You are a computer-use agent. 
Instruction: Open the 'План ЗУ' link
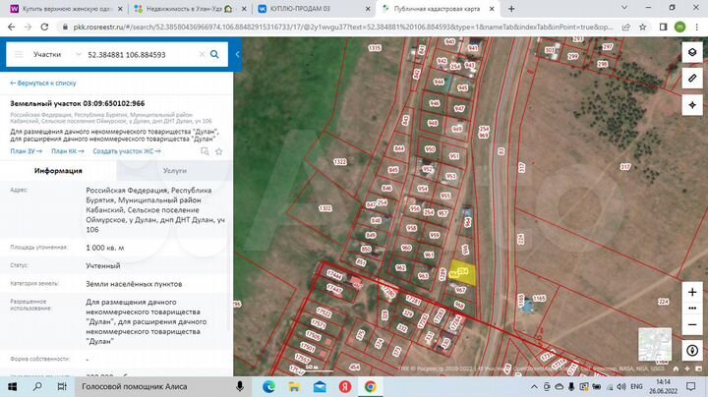26,151
